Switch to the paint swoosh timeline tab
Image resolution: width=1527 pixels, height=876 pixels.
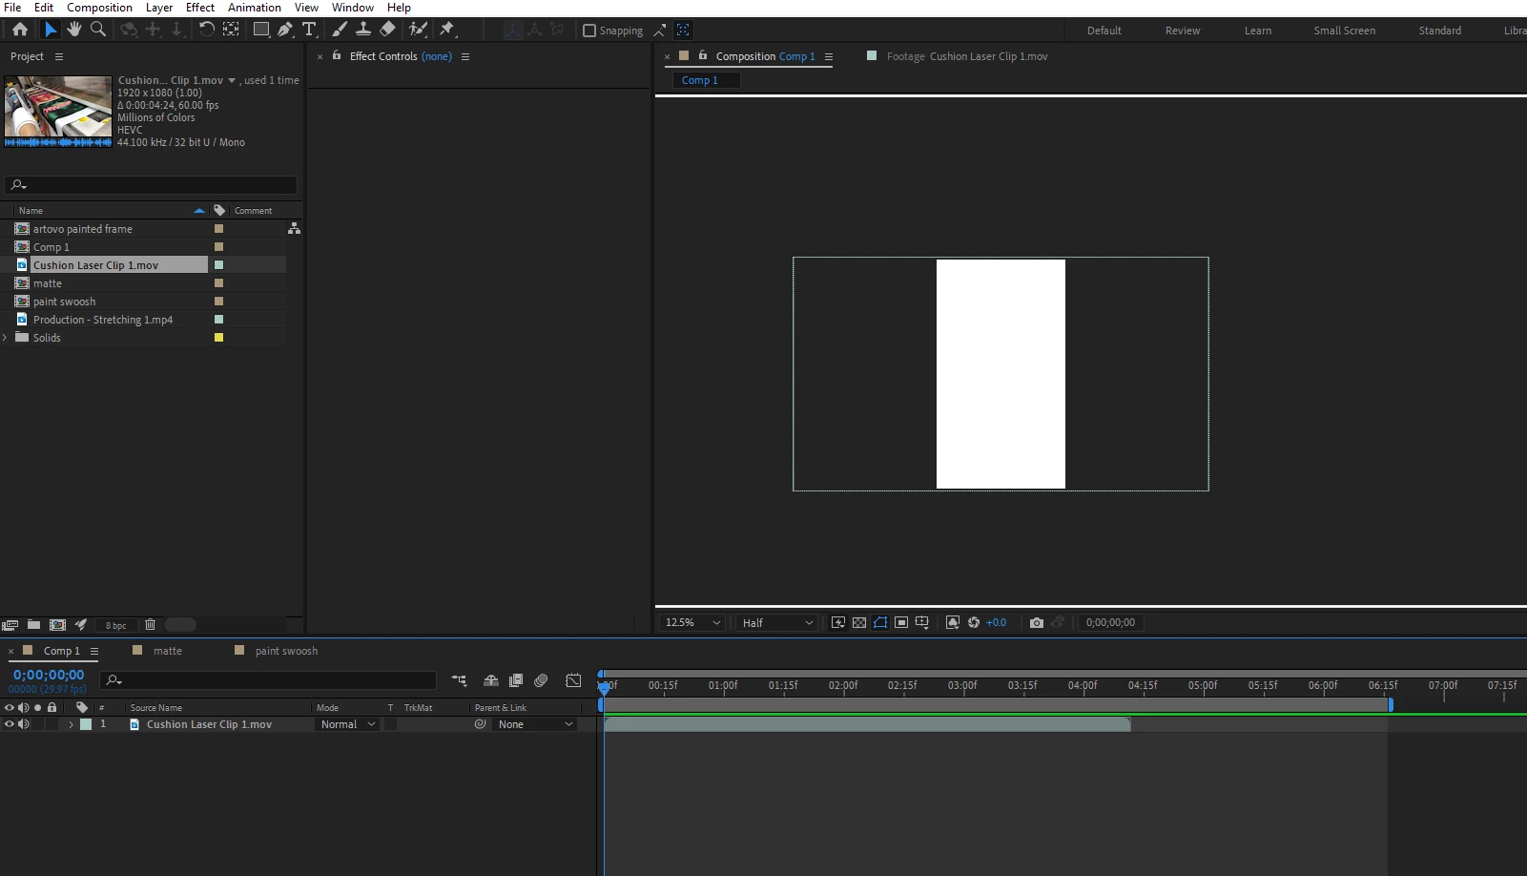[x=286, y=651]
